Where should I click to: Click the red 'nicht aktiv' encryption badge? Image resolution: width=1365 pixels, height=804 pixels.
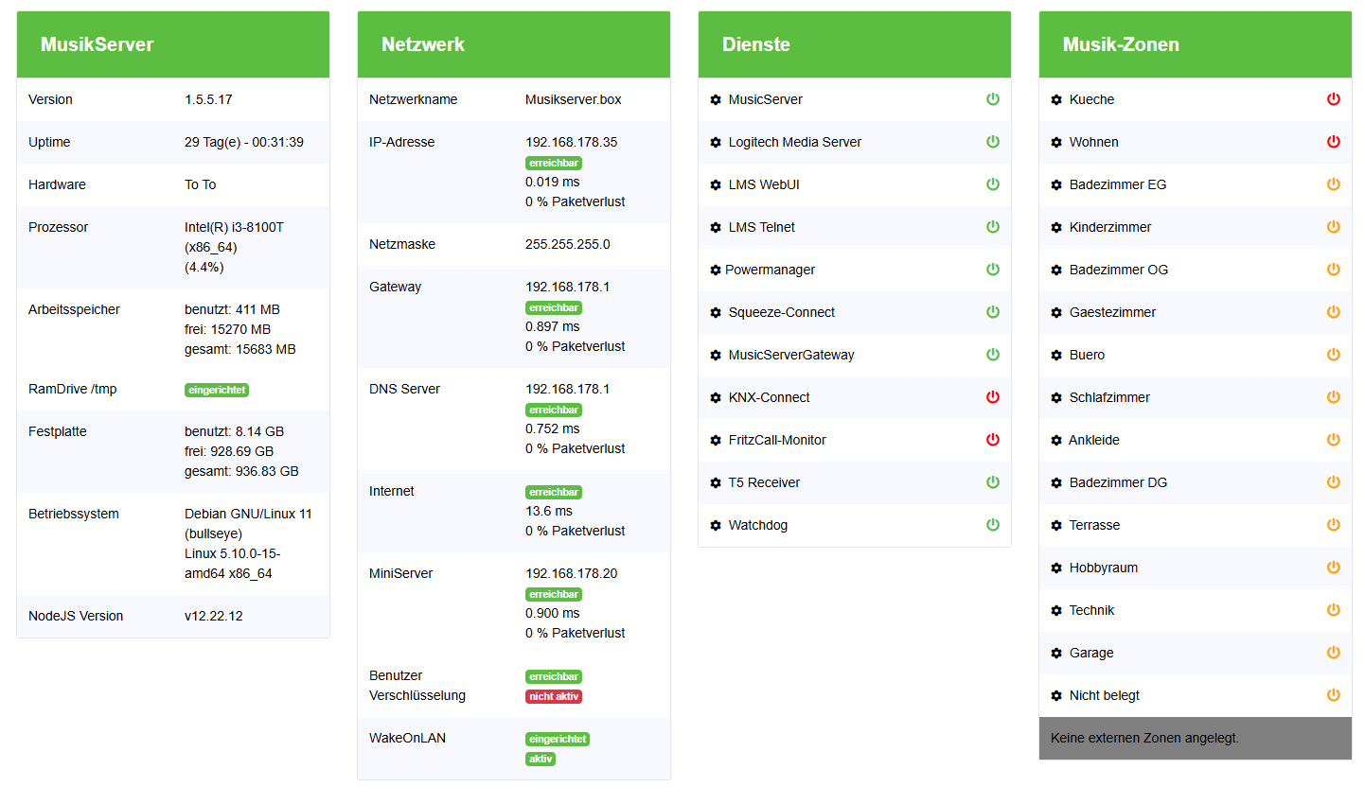[x=554, y=696]
